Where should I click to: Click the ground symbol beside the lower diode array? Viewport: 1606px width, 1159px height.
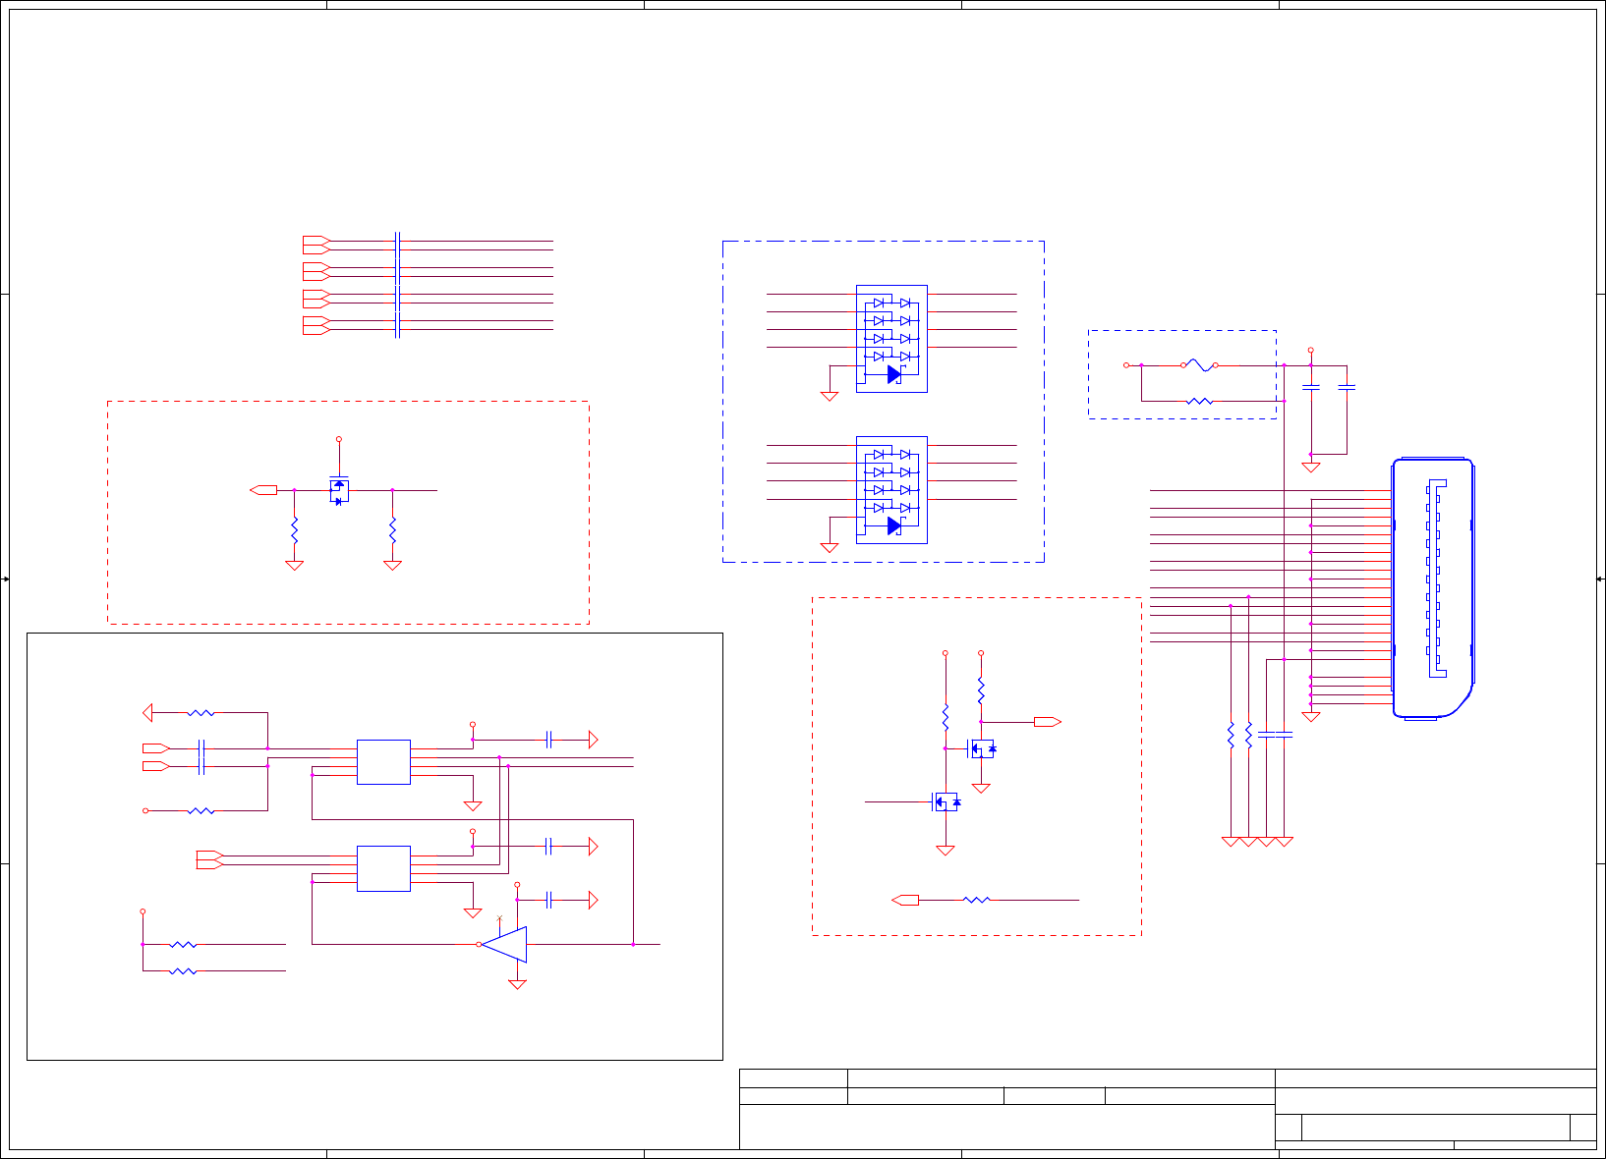[830, 547]
